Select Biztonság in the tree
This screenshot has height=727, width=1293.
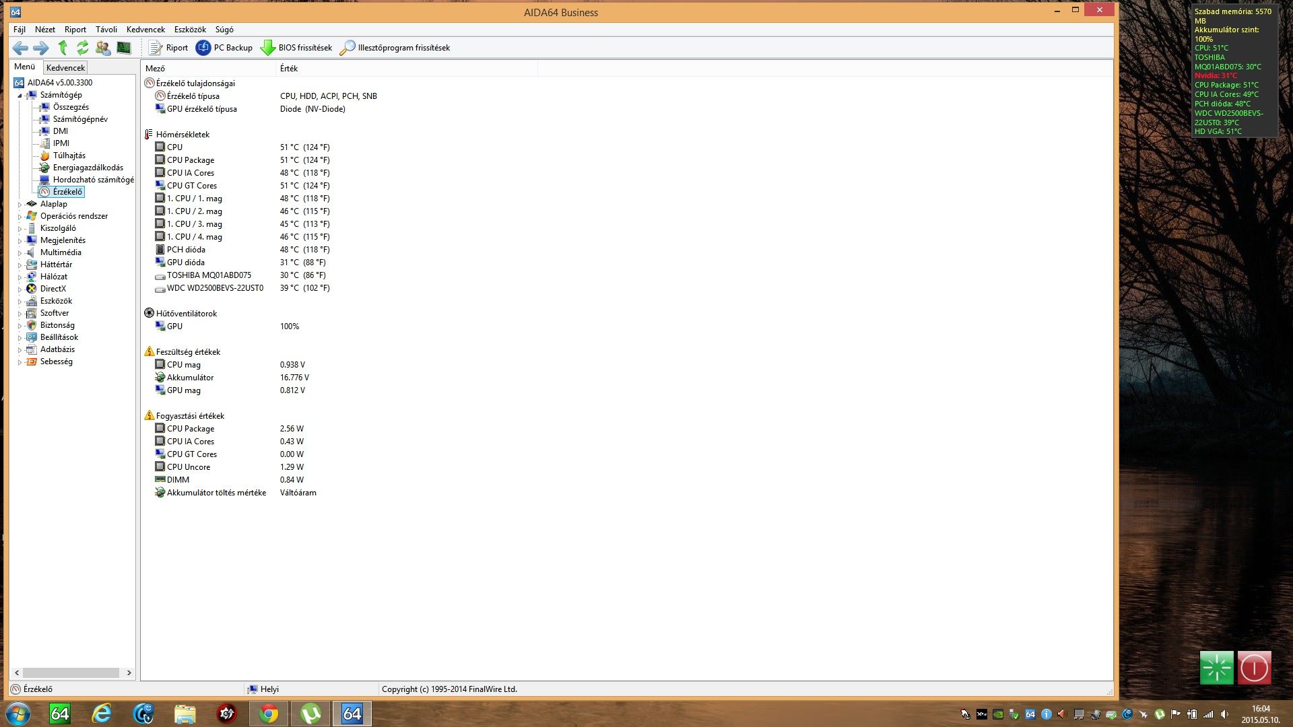point(57,325)
